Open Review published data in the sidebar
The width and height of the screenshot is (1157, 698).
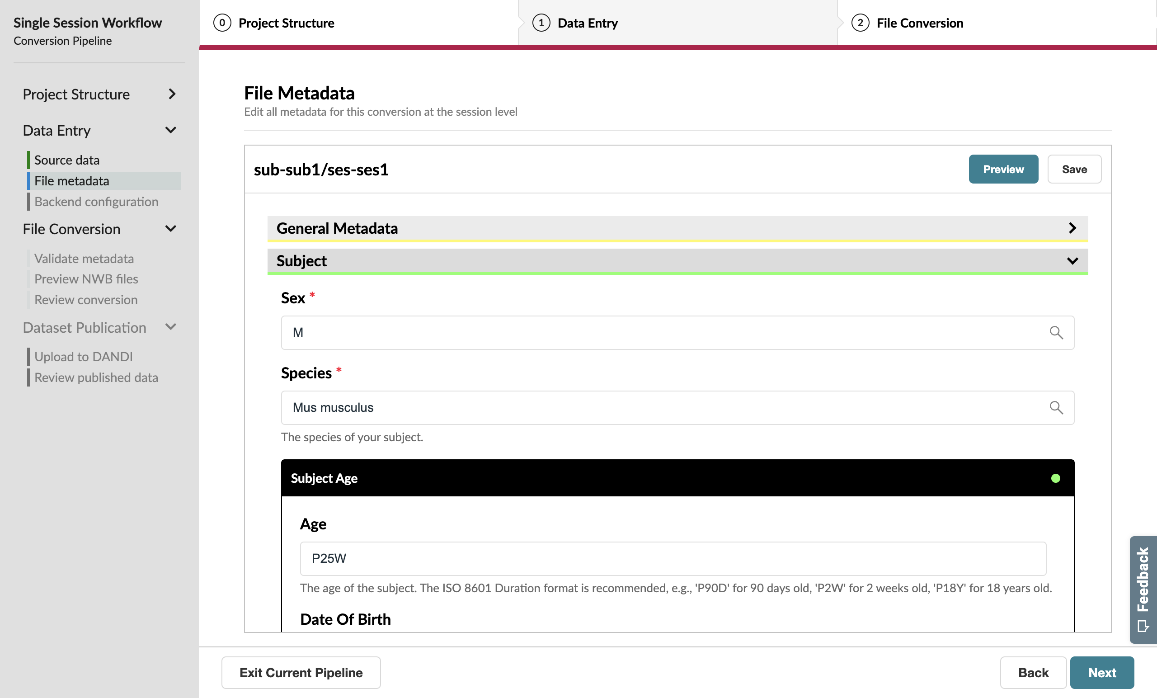pyautogui.click(x=104, y=377)
